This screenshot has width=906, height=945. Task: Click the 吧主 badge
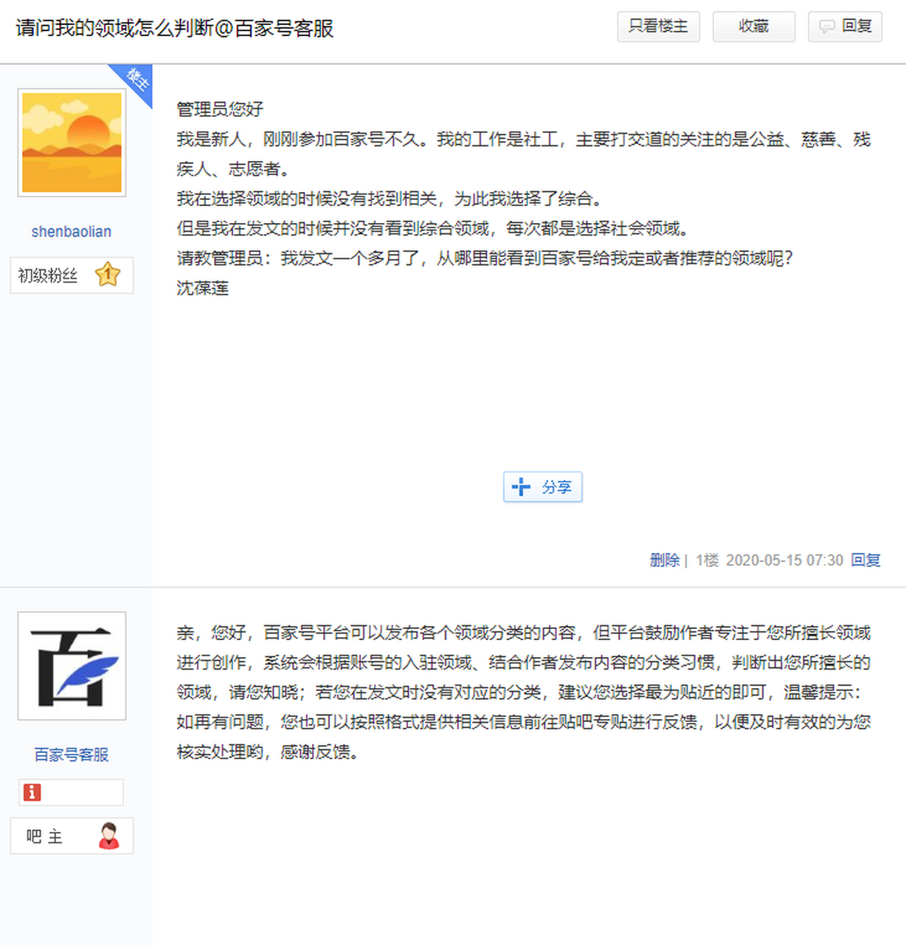tap(72, 836)
